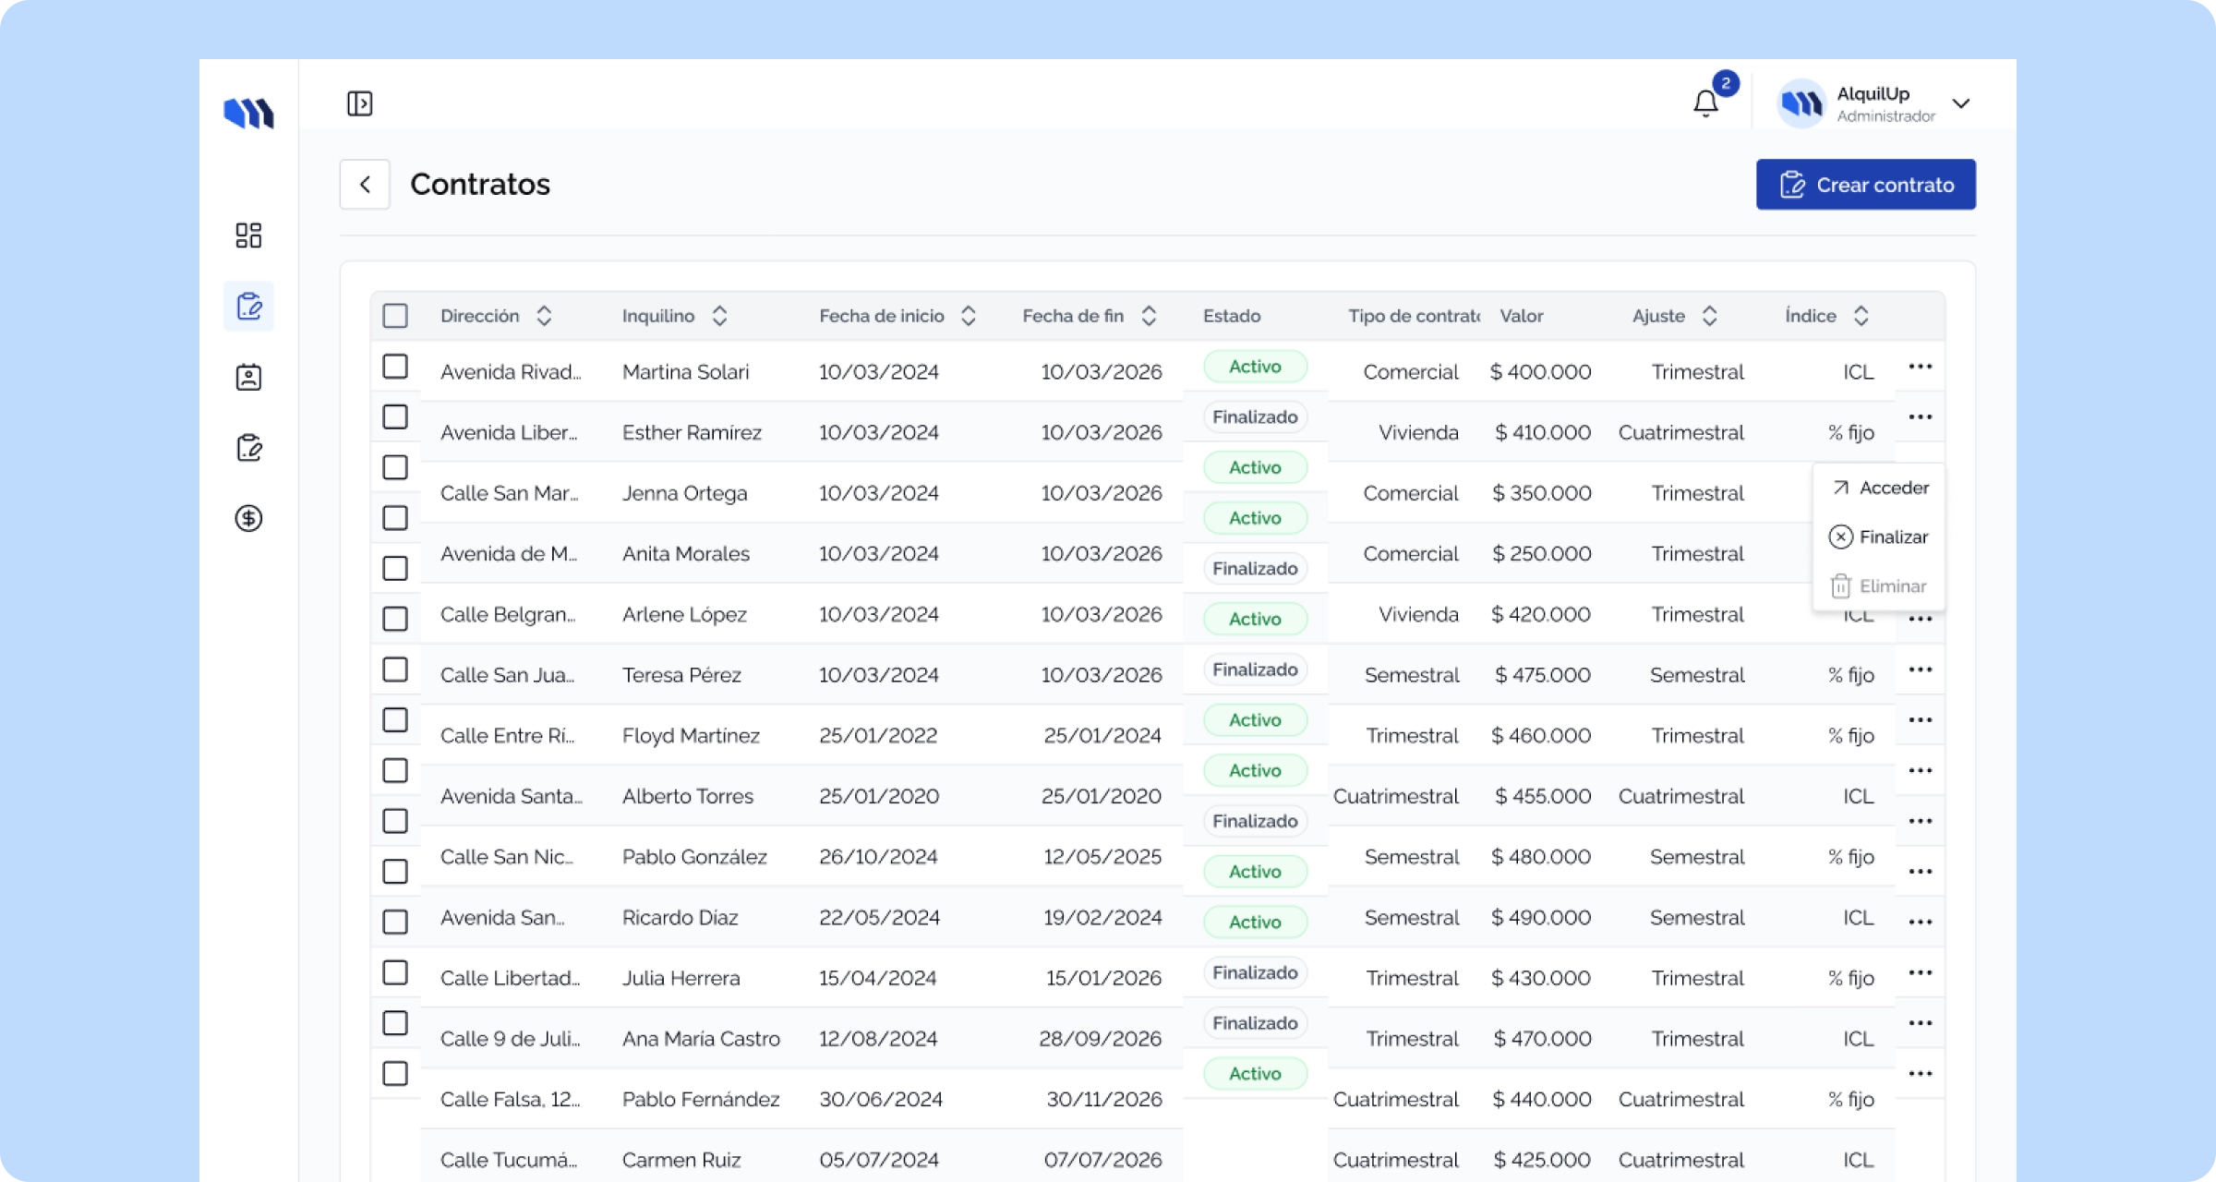Open the dashboard grid icon in sidebar
Screen dimensions: 2216x1182
coord(248,235)
